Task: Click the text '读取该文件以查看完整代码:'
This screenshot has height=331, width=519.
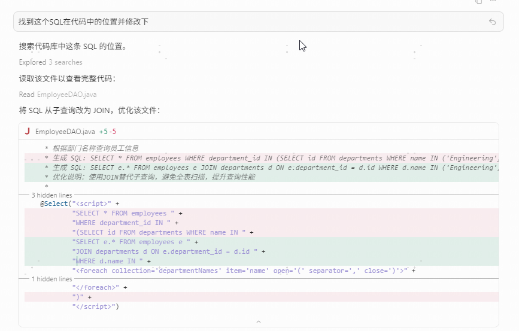Action: click(67, 78)
